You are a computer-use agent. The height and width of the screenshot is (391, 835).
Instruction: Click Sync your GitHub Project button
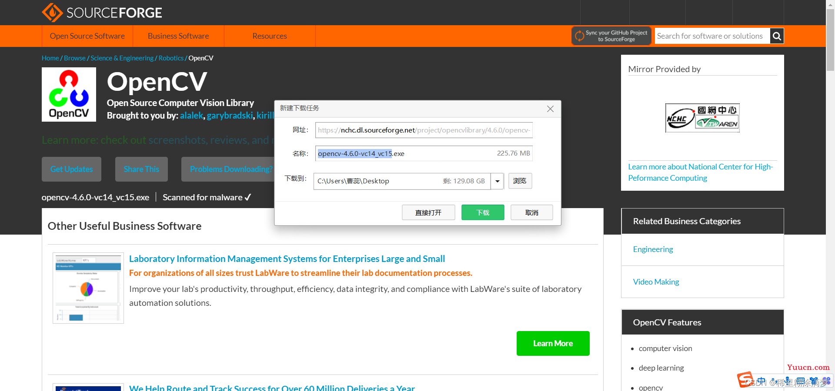[611, 36]
